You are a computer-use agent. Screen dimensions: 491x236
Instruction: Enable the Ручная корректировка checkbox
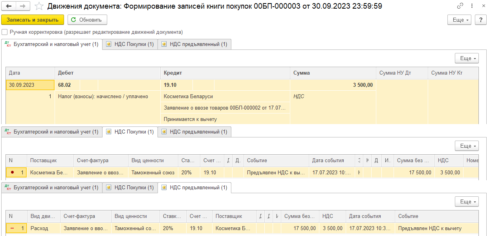(4, 32)
